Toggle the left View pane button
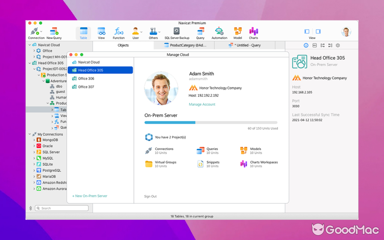Image resolution: width=384 pixels, height=240 pixels. [x=307, y=31]
